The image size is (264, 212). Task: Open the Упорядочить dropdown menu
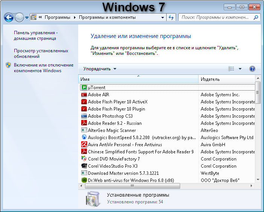click(x=100, y=69)
